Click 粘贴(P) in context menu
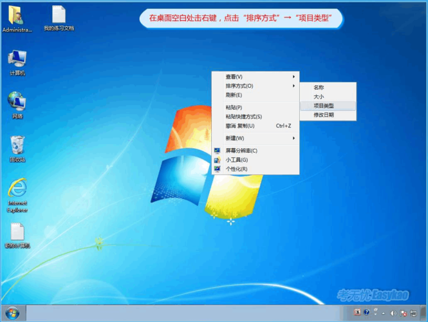 tap(256, 108)
